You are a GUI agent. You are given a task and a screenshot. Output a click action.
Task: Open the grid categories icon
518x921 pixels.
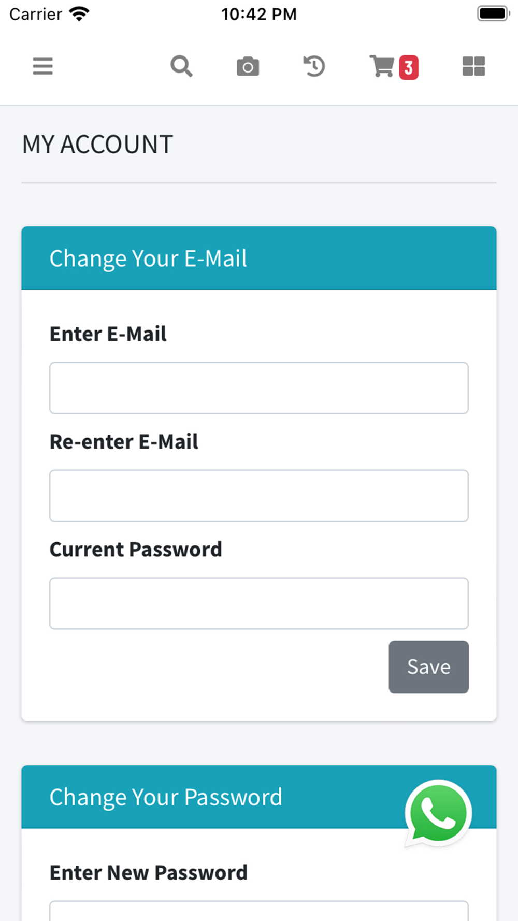click(x=473, y=66)
